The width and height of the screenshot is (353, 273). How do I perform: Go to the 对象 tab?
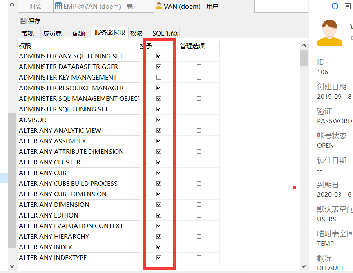pos(36,6)
